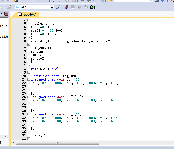Screen dimensions: 174x149
Task: Click the line 'for(j=0;j<60;j++)'
Action: 46,31
